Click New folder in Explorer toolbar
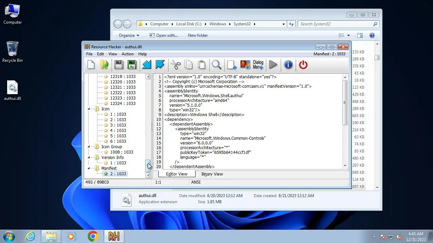The image size is (433, 243). [198, 35]
